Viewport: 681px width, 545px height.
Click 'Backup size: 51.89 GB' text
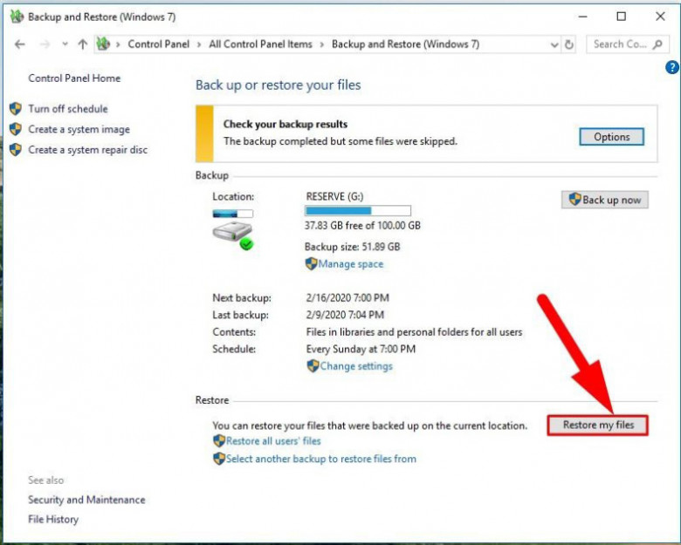pos(352,247)
